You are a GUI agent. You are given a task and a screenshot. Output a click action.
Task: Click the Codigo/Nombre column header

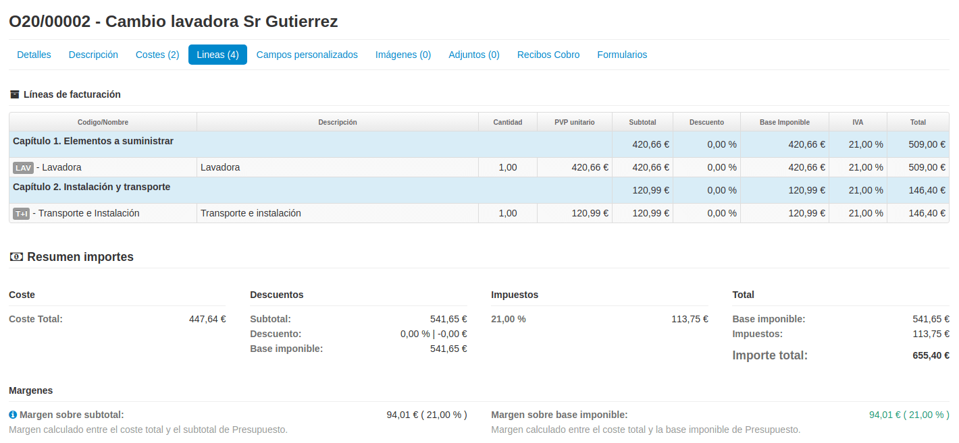[x=103, y=122]
